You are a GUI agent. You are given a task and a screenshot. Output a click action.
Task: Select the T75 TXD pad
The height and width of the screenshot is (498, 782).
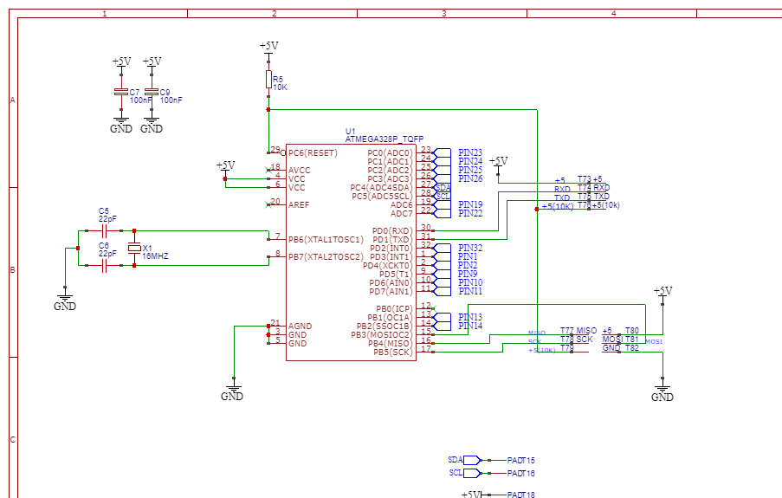click(x=593, y=197)
